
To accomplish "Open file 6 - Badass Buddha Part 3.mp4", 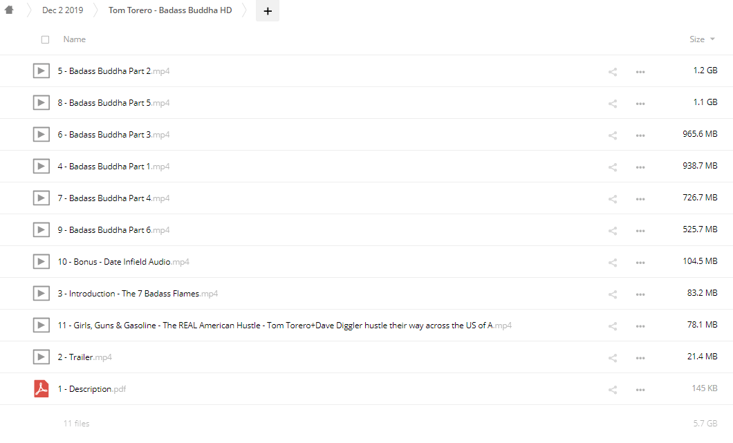I will pos(113,135).
